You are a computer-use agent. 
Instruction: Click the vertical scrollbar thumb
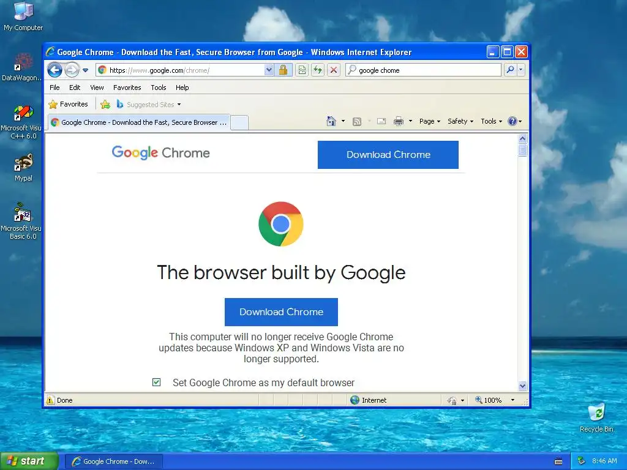[x=523, y=151]
